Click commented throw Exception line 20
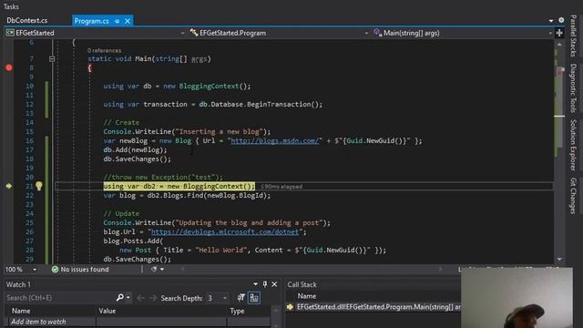This screenshot has width=583, height=328. coord(163,178)
